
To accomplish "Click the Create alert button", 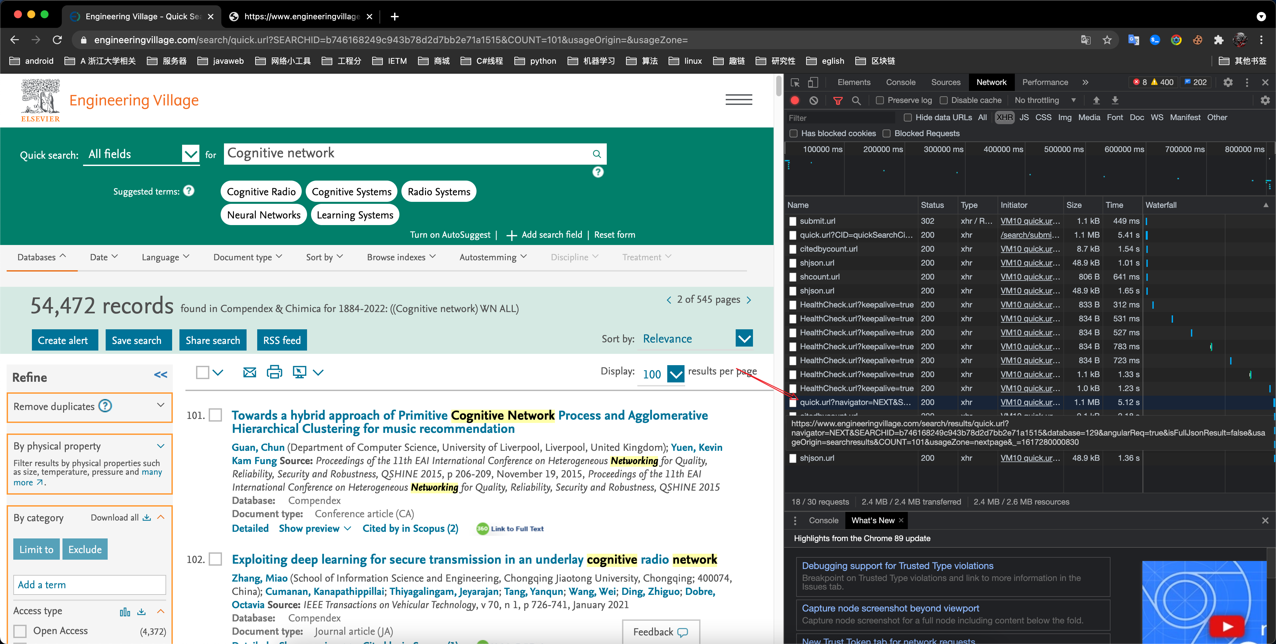I will [x=63, y=341].
